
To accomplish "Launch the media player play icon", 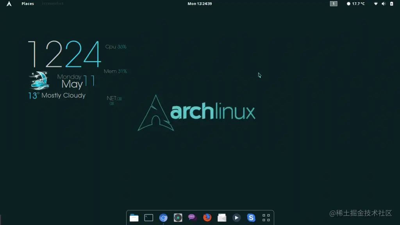I will pyautogui.click(x=236, y=218).
